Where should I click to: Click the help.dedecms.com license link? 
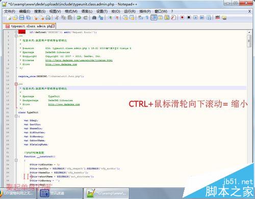[x=79, y=60]
